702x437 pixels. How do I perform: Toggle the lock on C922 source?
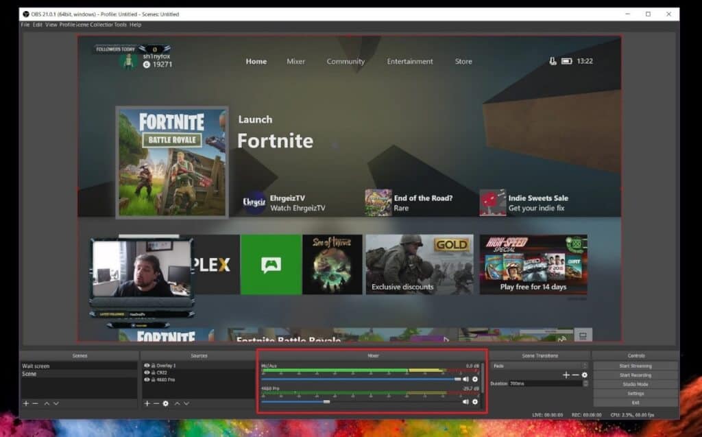(153, 373)
